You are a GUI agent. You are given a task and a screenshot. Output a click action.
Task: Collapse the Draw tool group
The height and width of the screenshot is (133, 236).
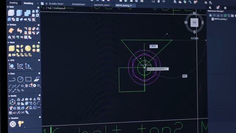9,74
